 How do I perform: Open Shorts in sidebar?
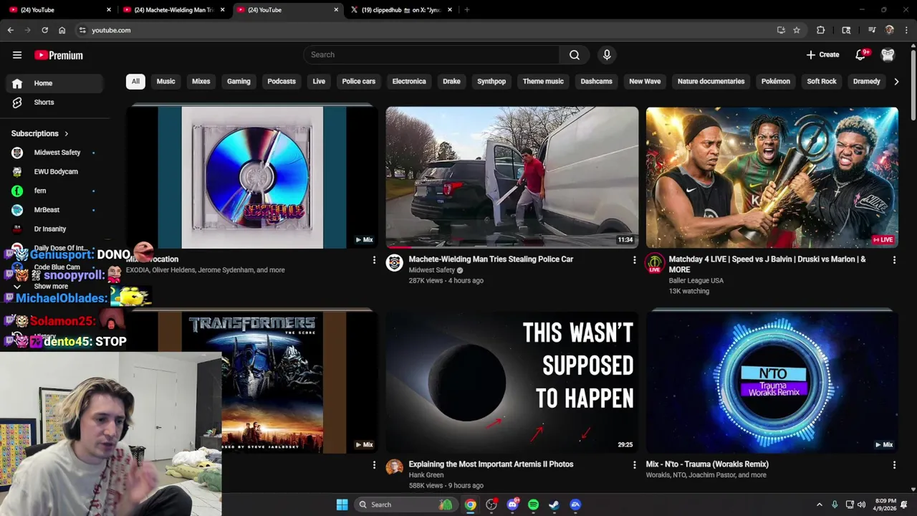tap(56, 102)
